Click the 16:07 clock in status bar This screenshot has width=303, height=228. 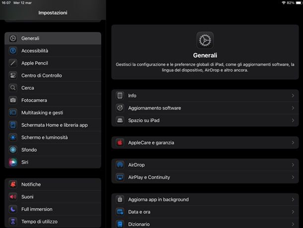point(6,2)
